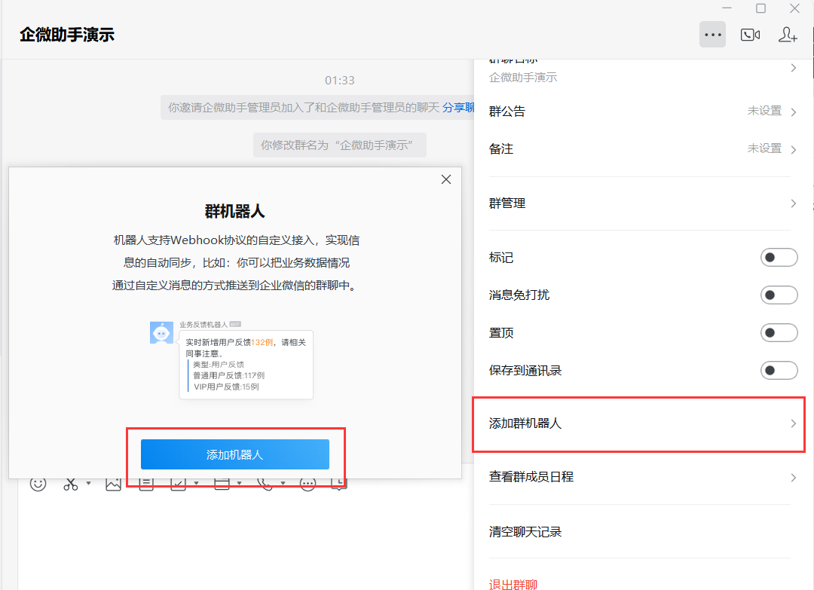This screenshot has height=590, width=814.
Task: Turn on the 置顶 switch
Action: coord(779,332)
